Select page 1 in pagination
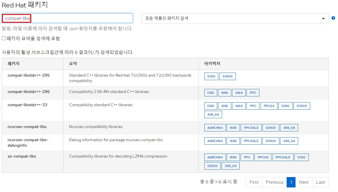The width and height of the screenshot is (338, 192). click(291, 182)
